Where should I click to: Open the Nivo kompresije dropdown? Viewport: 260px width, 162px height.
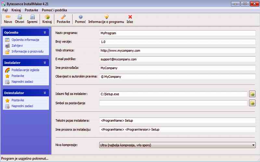pyautogui.click(x=253, y=145)
